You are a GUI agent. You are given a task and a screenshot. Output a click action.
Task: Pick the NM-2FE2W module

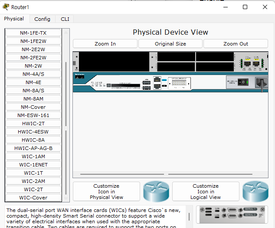(33, 58)
